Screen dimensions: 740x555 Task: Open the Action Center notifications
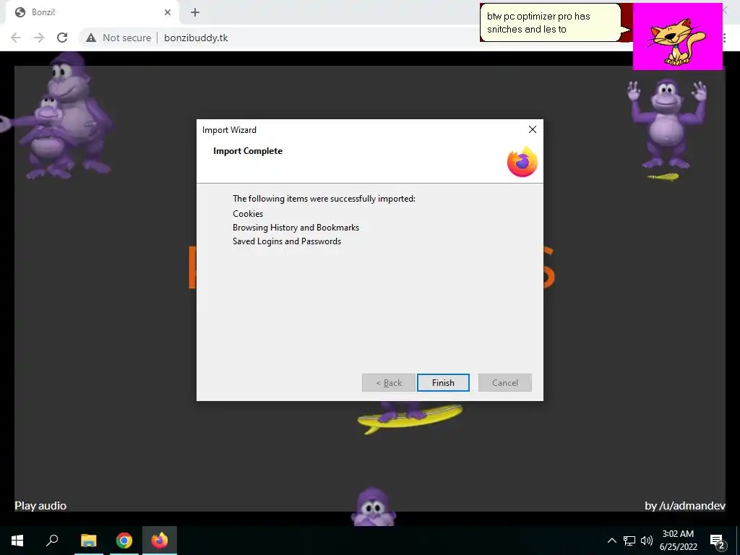717,541
